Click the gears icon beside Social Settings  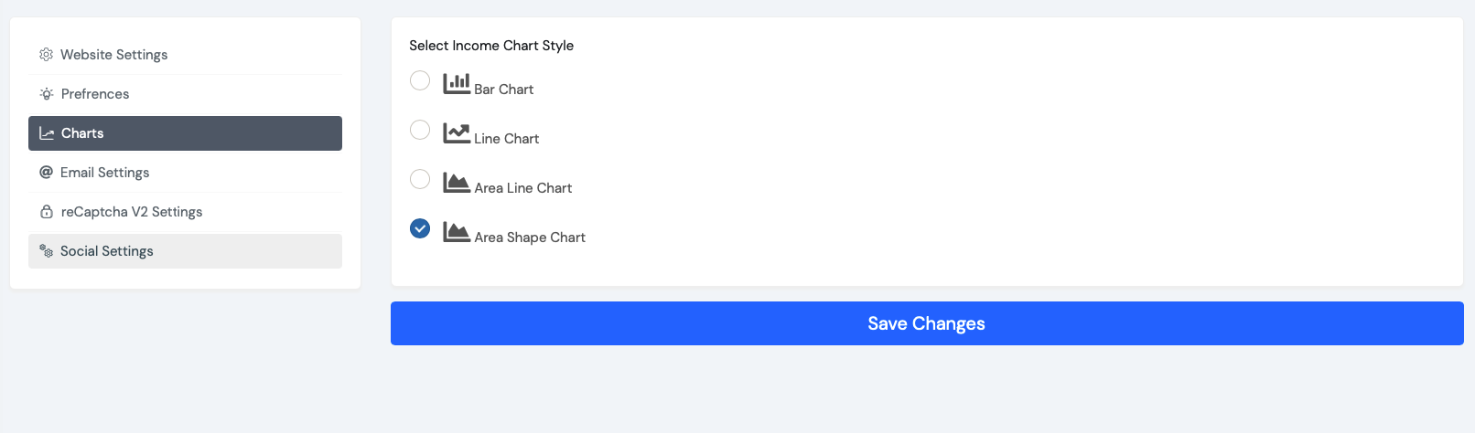coord(46,251)
